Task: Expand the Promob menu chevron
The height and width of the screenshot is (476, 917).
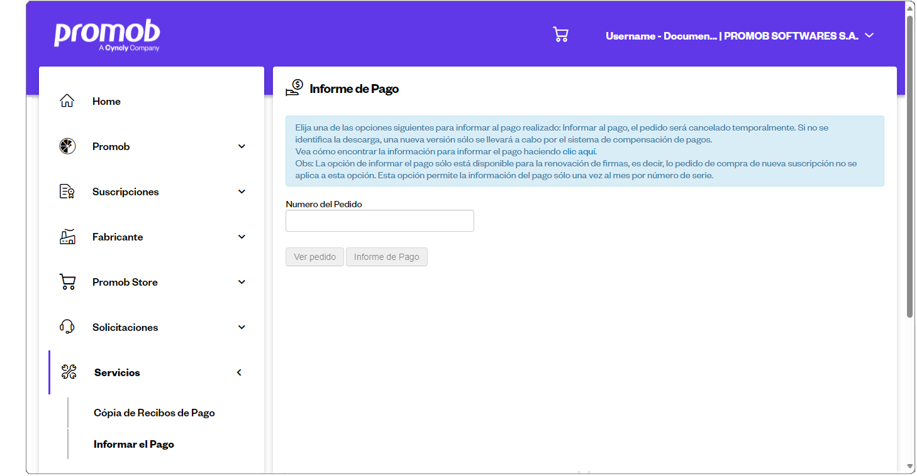Action: (242, 146)
